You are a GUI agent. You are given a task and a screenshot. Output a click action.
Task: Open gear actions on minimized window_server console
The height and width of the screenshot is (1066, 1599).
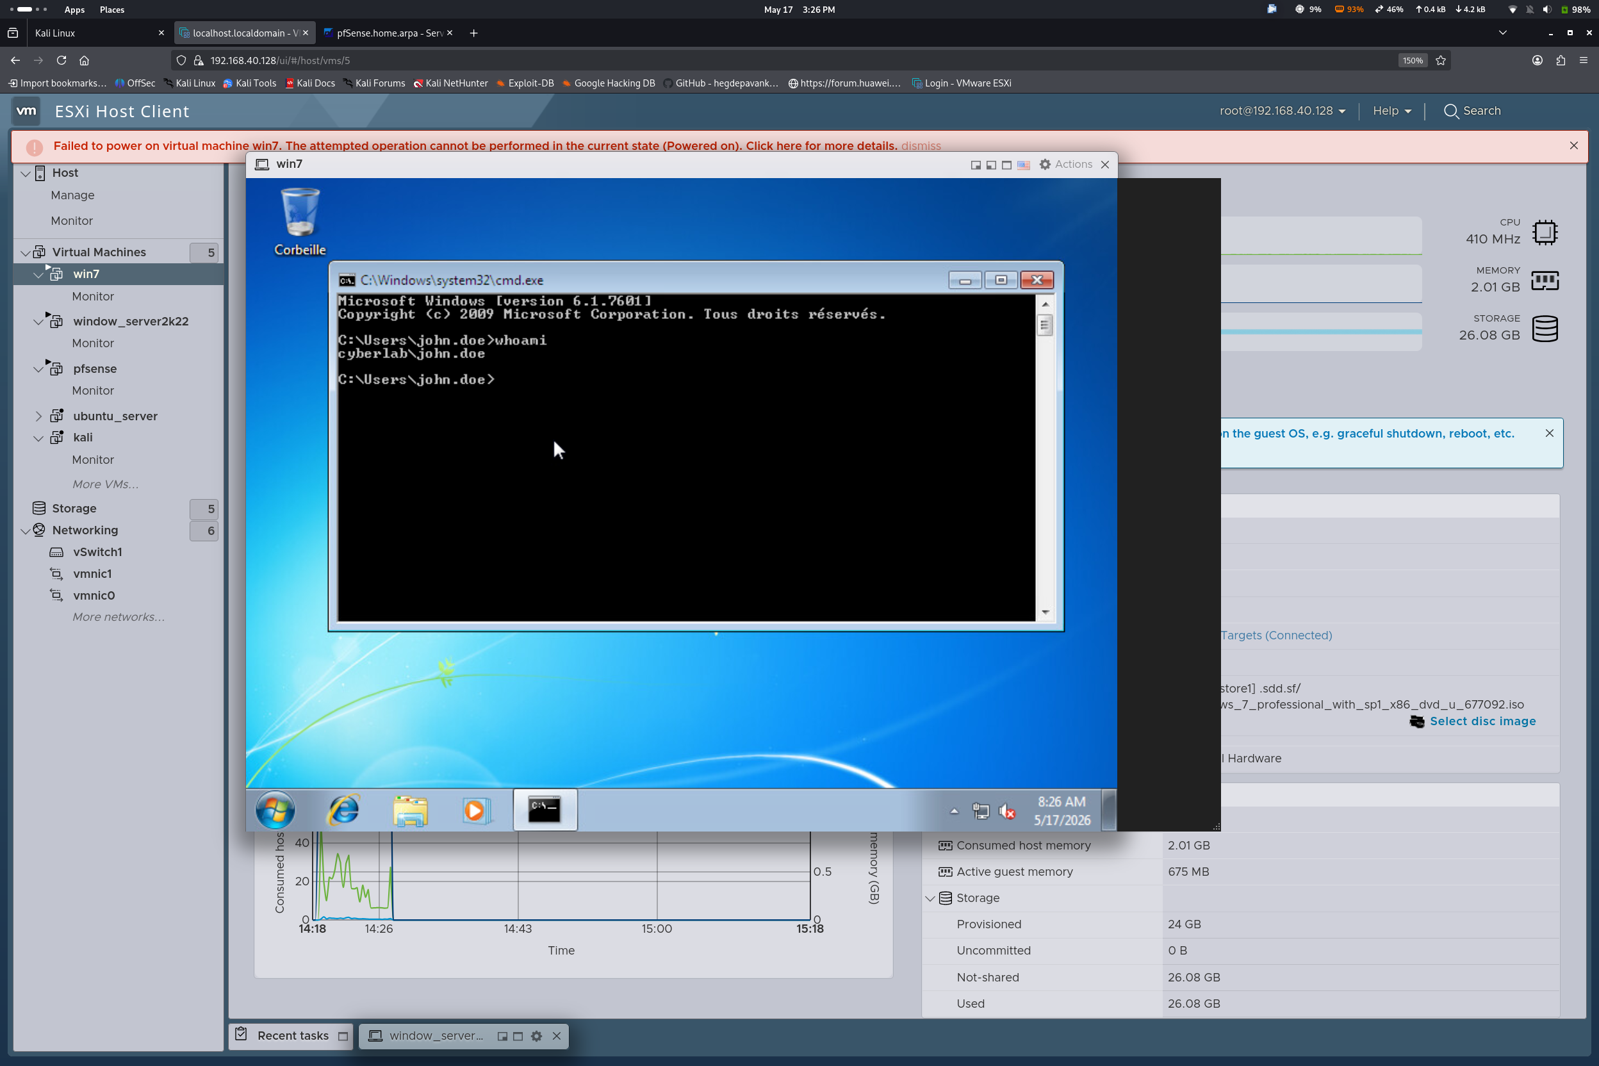pyautogui.click(x=536, y=1036)
